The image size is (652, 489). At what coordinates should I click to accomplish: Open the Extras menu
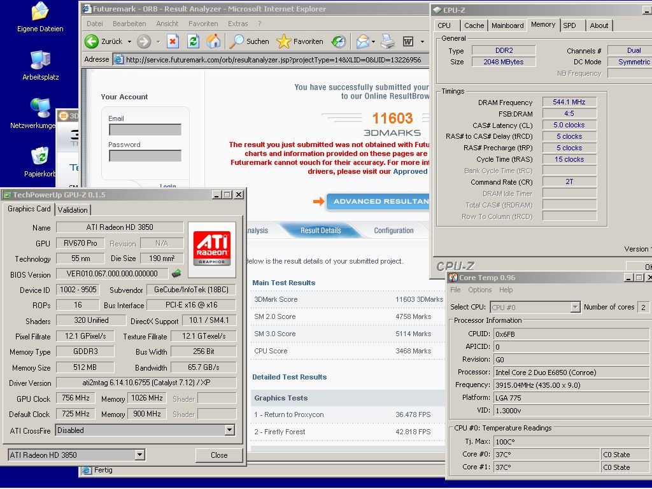tap(238, 24)
